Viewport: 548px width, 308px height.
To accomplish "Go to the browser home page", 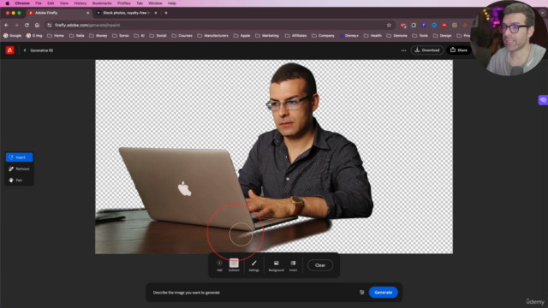I will point(37,25).
